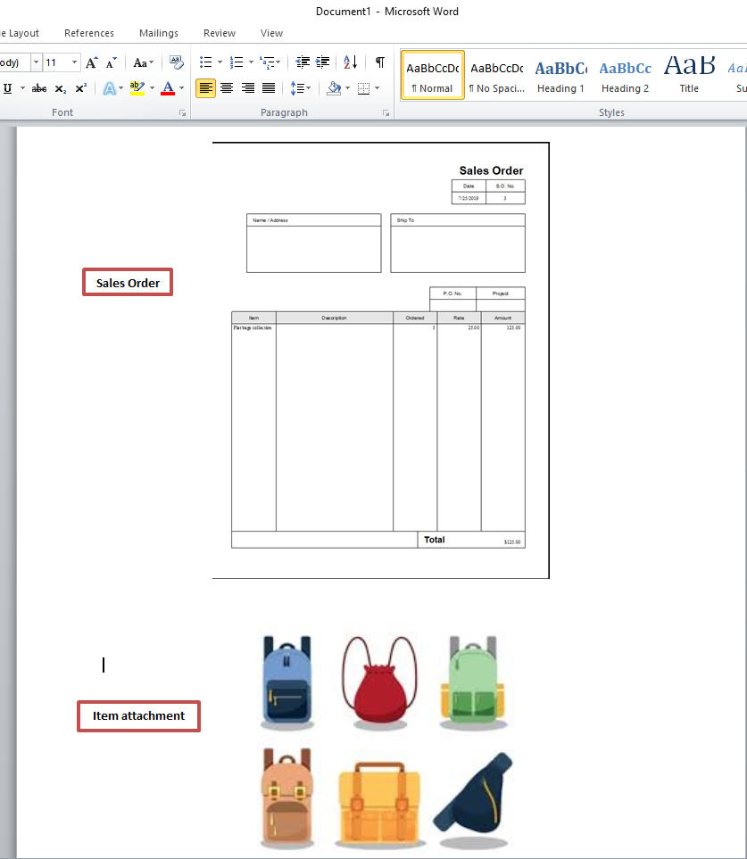The height and width of the screenshot is (859, 747).
Task: Open the References tab
Action: click(x=89, y=33)
